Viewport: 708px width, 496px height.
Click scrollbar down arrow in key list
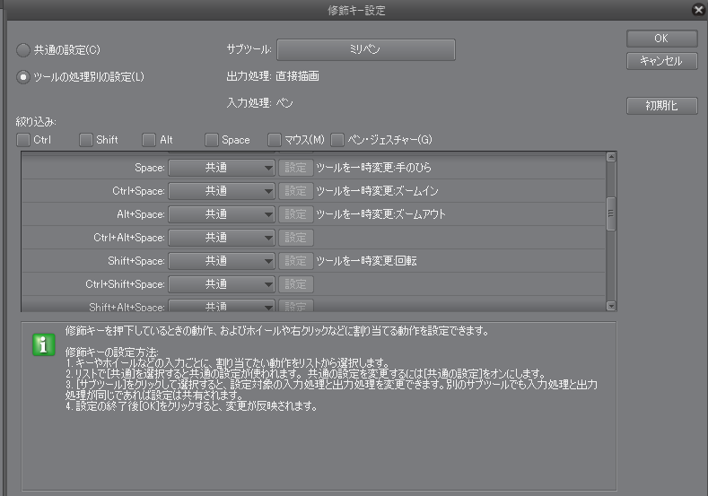click(x=611, y=306)
